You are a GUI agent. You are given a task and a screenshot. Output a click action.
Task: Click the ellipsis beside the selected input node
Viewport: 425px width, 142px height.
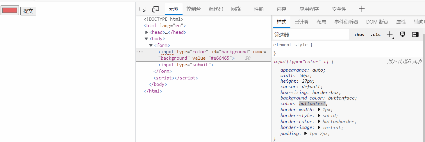pyautogui.click(x=140, y=52)
